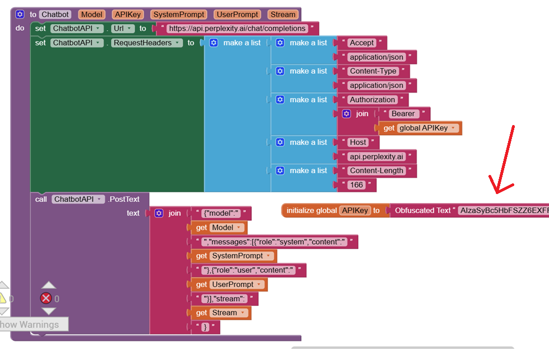Open ChatbotAPI dropdown in set RequestHeaders block

coord(77,43)
